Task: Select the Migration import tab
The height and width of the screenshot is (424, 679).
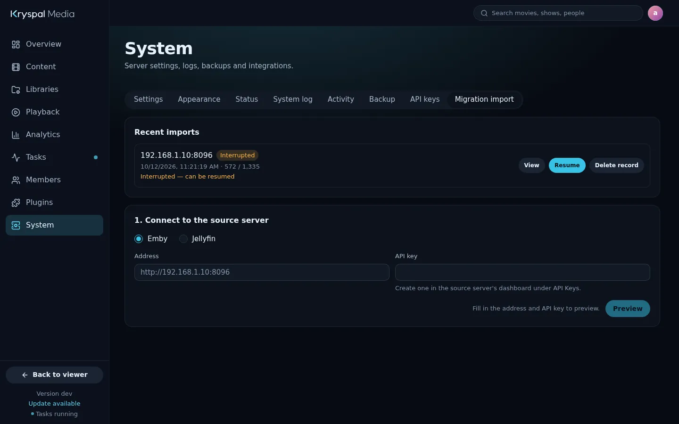Action: [x=484, y=99]
